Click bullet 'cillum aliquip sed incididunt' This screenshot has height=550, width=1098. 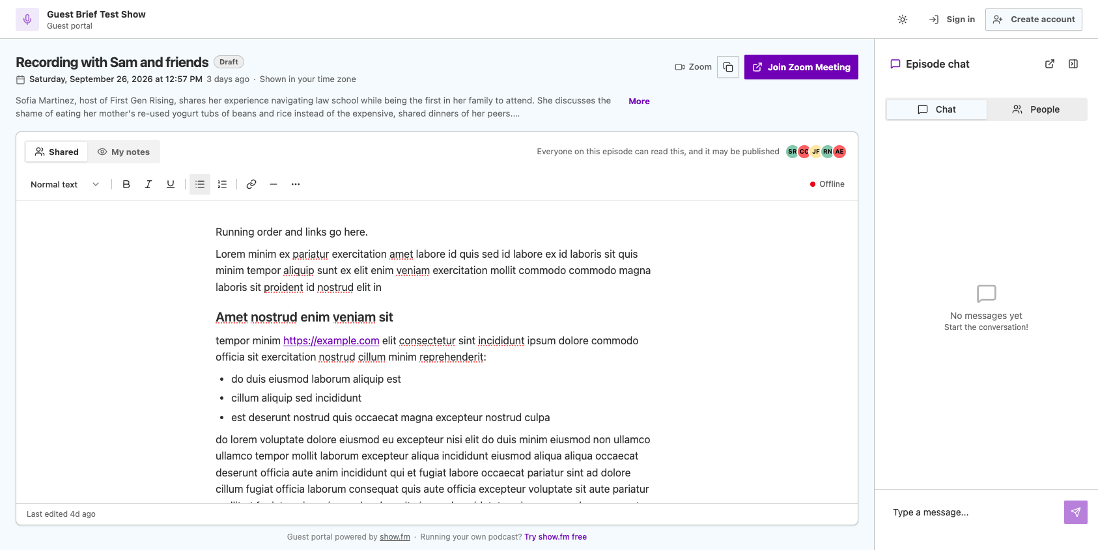coord(296,398)
